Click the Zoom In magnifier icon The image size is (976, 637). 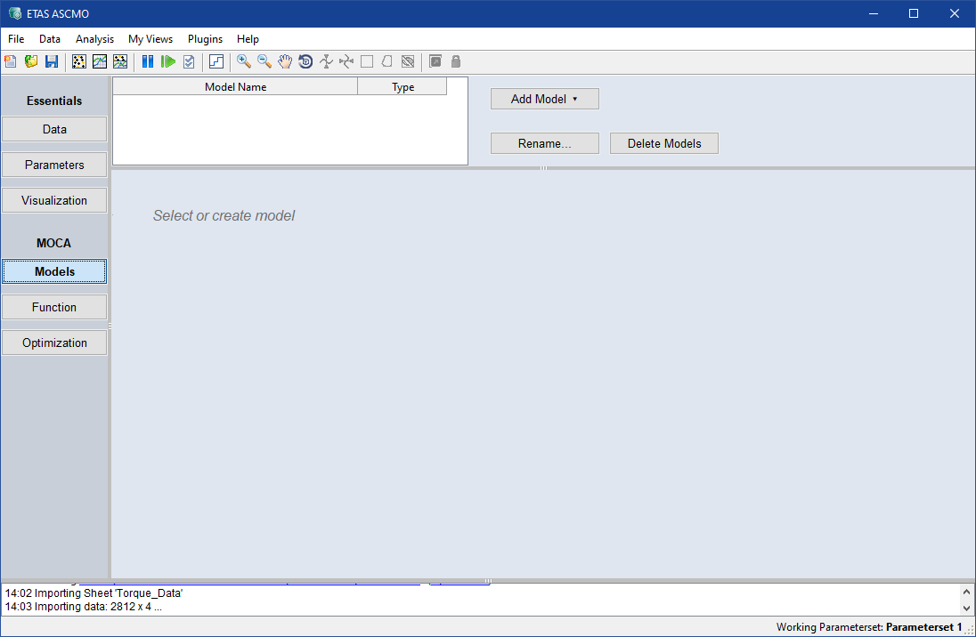[x=243, y=61]
